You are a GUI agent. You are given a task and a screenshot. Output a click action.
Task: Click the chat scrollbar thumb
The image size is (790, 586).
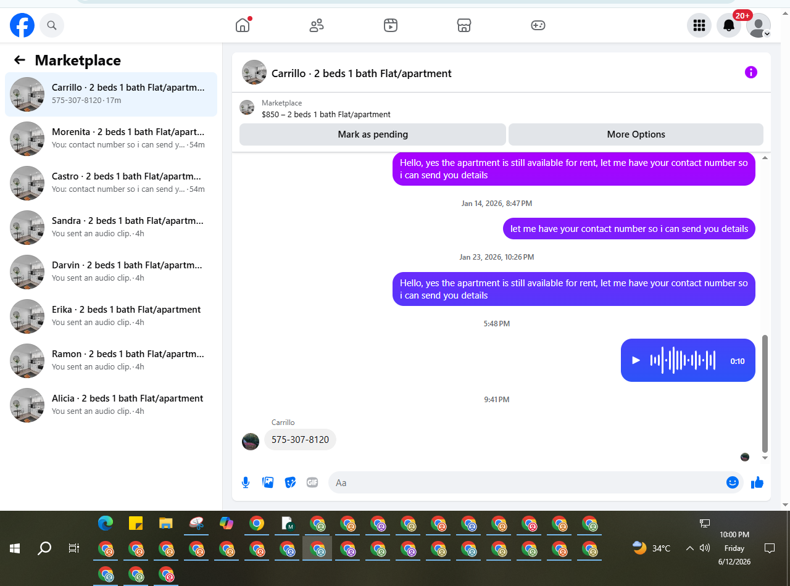tap(765, 393)
